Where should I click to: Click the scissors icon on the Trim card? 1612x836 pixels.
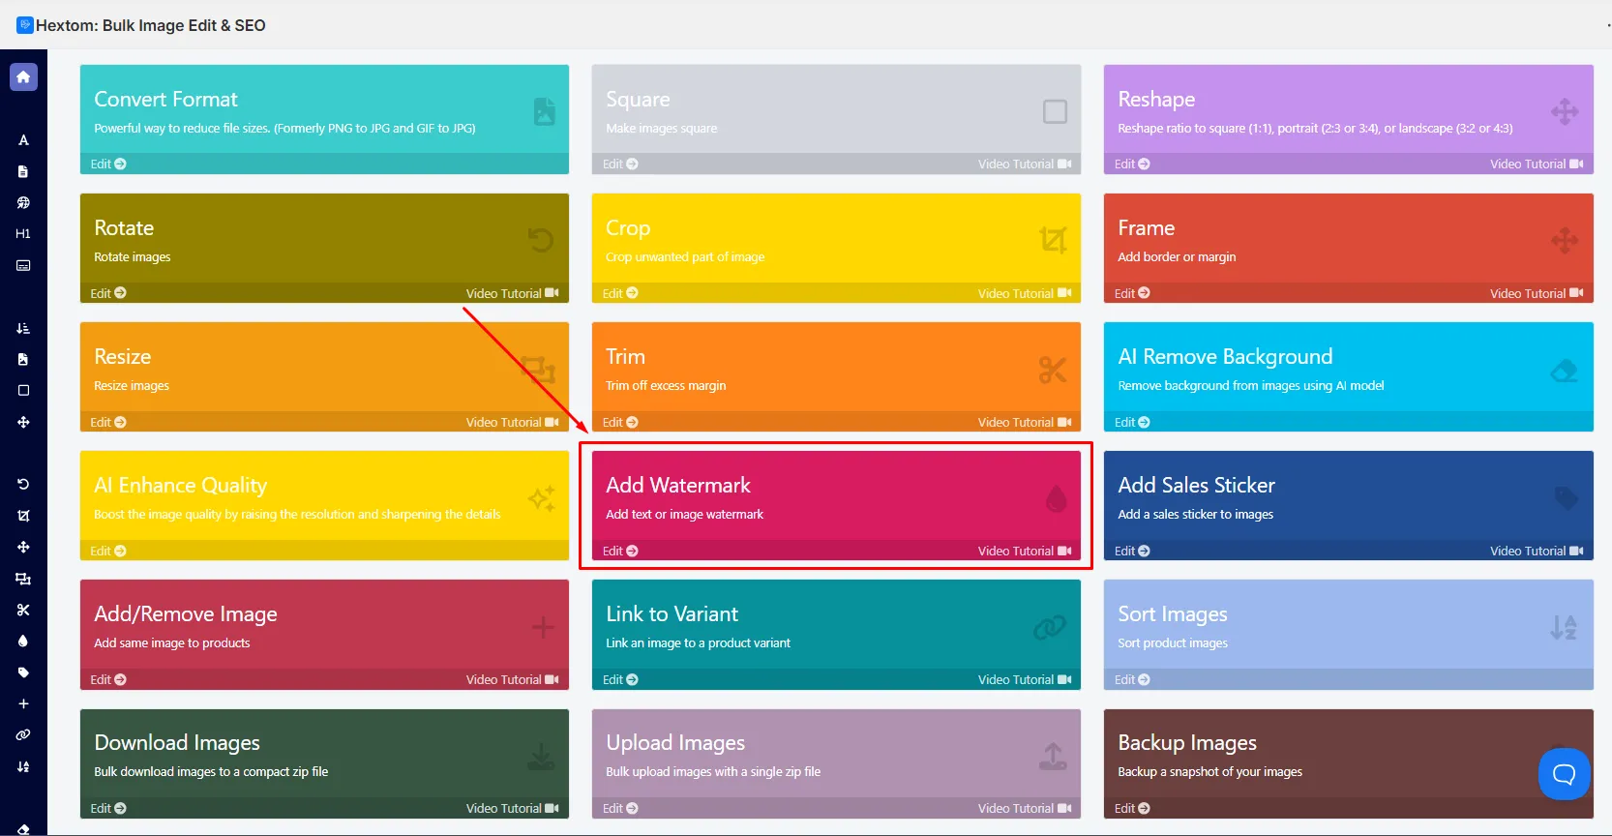(1053, 369)
